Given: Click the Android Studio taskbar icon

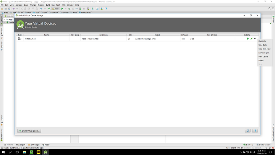Looking at the screenshot, I should 45,152.
